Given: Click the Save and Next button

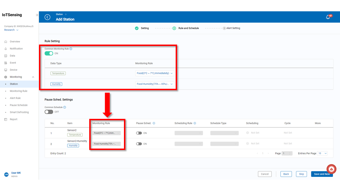Looking at the screenshot, I should point(322,174).
